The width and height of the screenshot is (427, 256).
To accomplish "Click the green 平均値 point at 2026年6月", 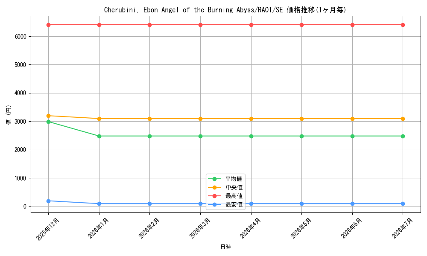I will click(x=352, y=136).
